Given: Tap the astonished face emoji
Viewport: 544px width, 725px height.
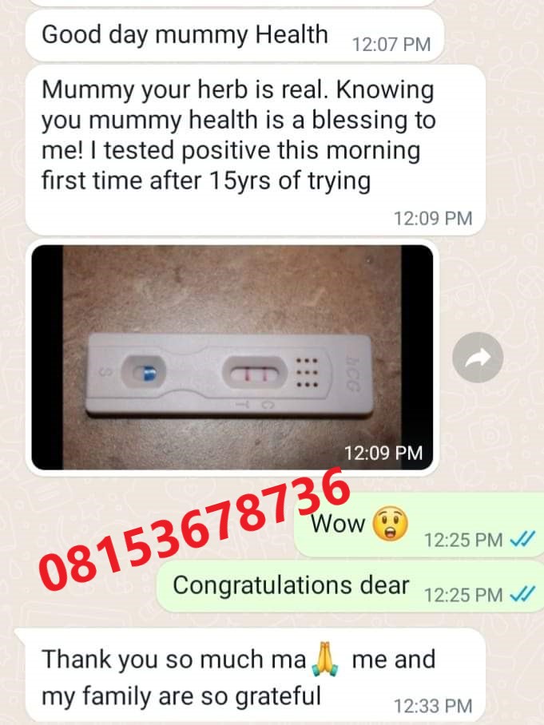Looking at the screenshot, I should (390, 524).
